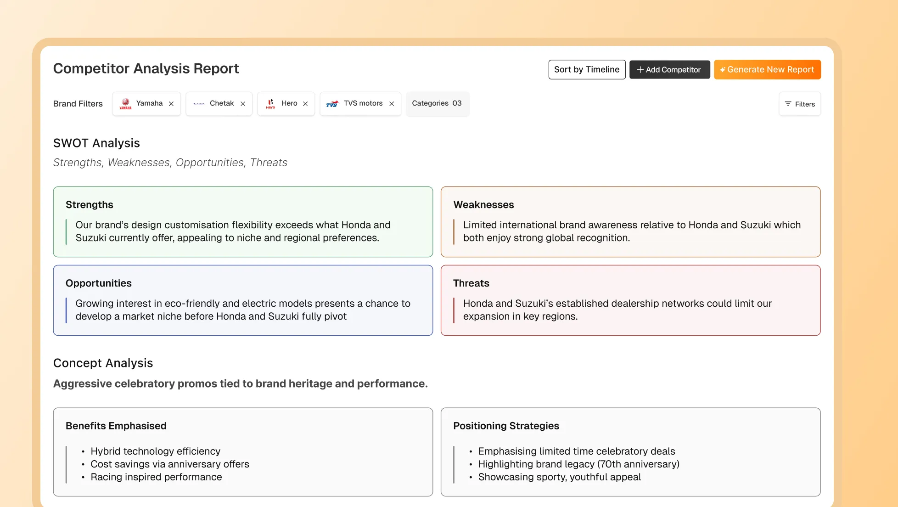Screen dimensions: 898x507
Task: Click the Threats card heading
Action: click(x=471, y=283)
